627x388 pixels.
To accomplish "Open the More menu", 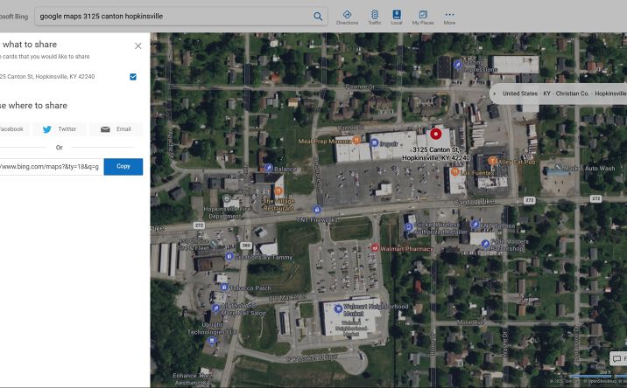I will coord(449,17).
